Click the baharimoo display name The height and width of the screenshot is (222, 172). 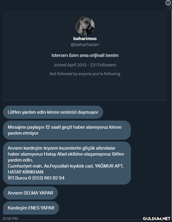click(85, 39)
